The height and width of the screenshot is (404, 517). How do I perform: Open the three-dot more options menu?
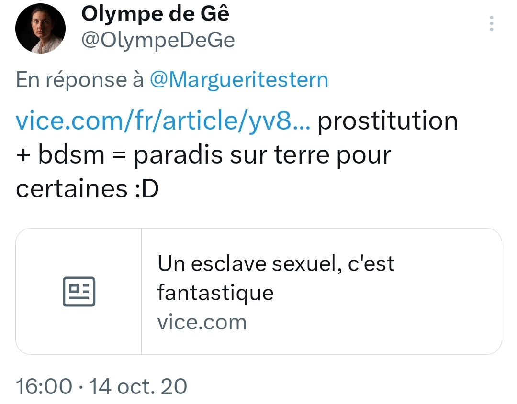click(492, 23)
